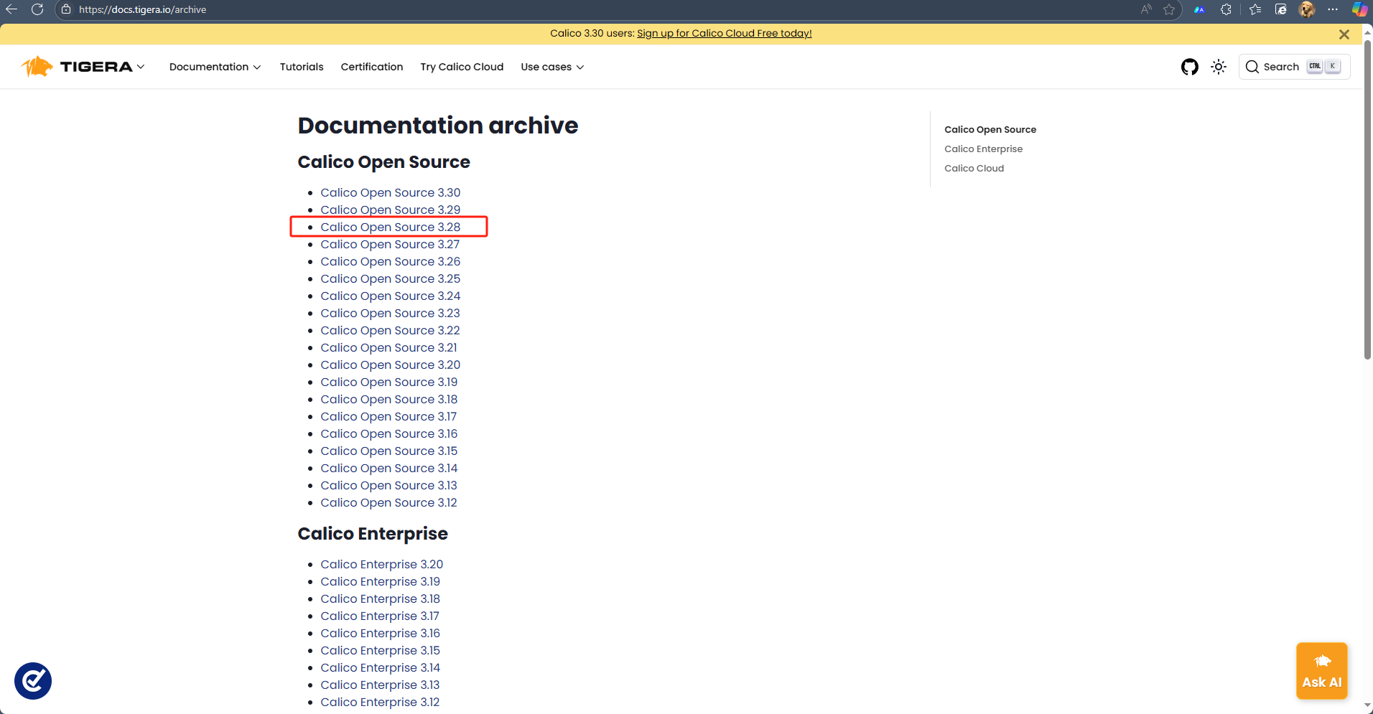Open Calico Open Source 3.16 docs
The image size is (1373, 714).
(388, 433)
